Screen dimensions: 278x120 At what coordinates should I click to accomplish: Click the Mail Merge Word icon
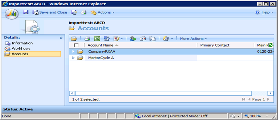(x=107, y=39)
